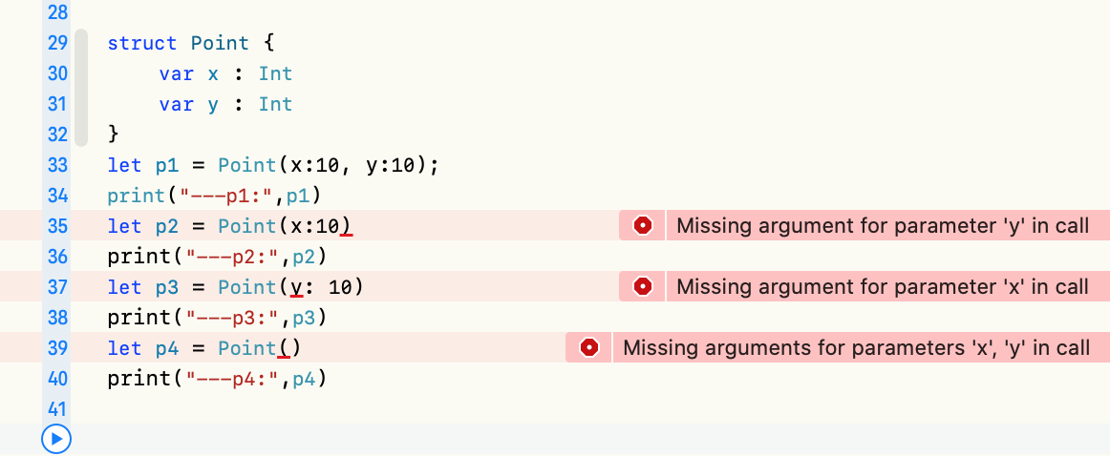The width and height of the screenshot is (1110, 456).
Task: Click the "var x : Int" line
Action: pyautogui.click(x=225, y=73)
